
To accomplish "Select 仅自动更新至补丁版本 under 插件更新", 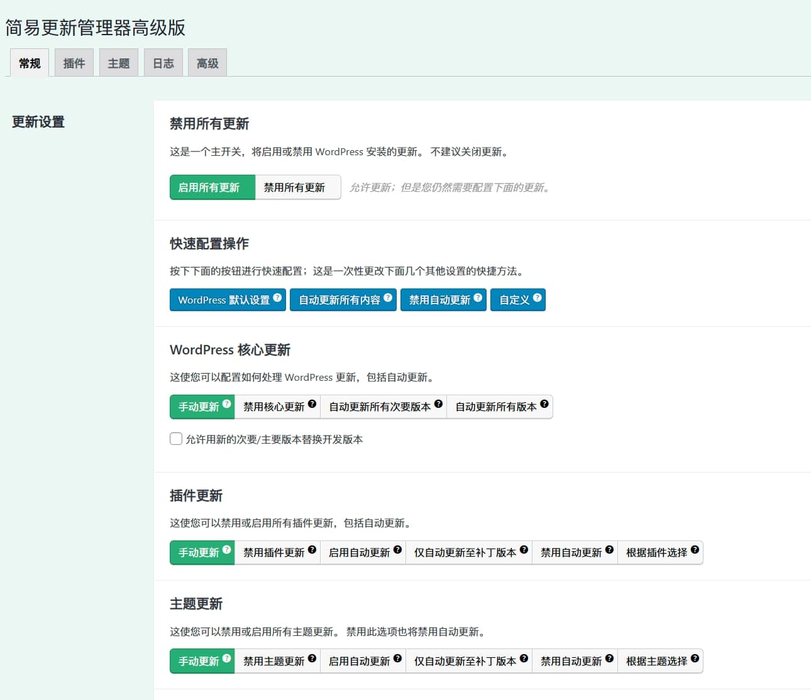I will click(x=465, y=553).
